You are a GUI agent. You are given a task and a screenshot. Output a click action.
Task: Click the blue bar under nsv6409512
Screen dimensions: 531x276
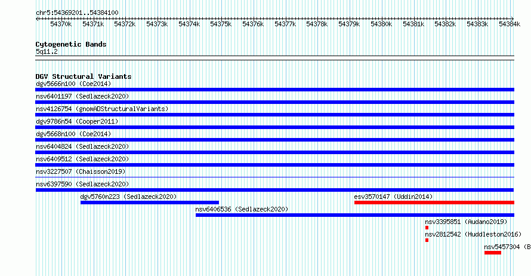coord(274,165)
